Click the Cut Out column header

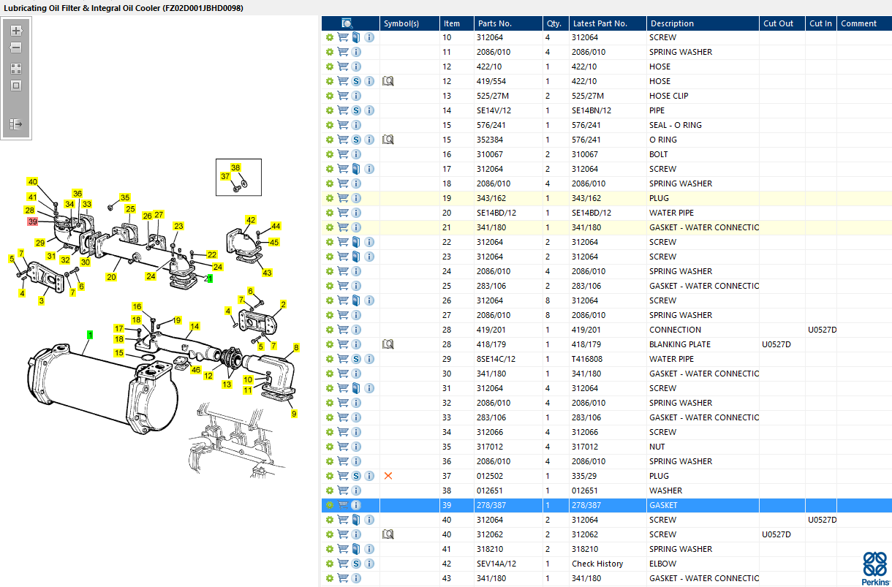point(782,23)
